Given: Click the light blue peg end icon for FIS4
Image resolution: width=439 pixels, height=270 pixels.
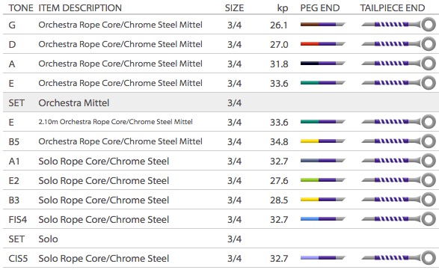Looking at the screenshot, I should click(323, 219).
